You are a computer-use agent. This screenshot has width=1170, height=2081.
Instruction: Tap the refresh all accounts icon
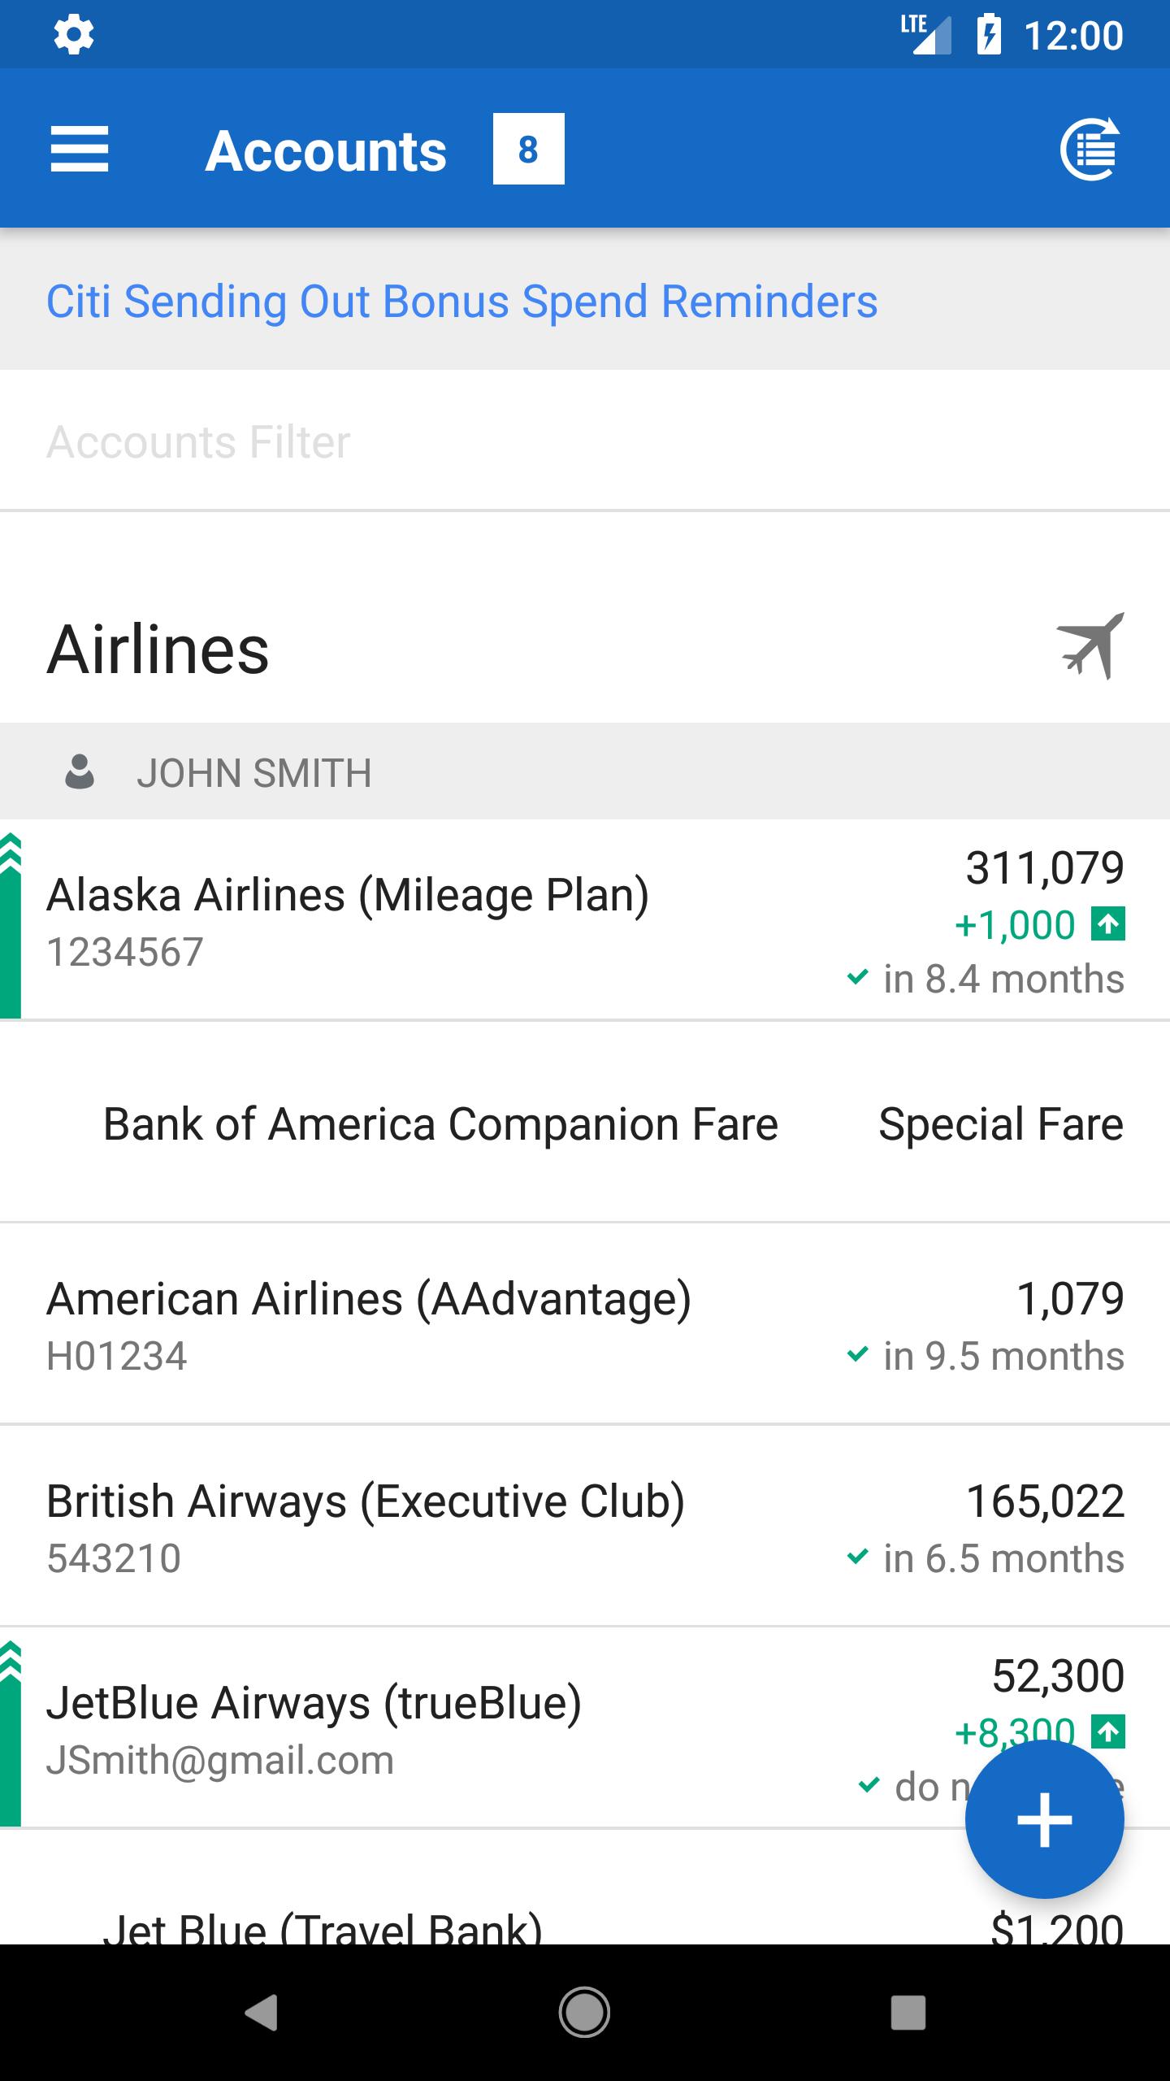[x=1090, y=150]
